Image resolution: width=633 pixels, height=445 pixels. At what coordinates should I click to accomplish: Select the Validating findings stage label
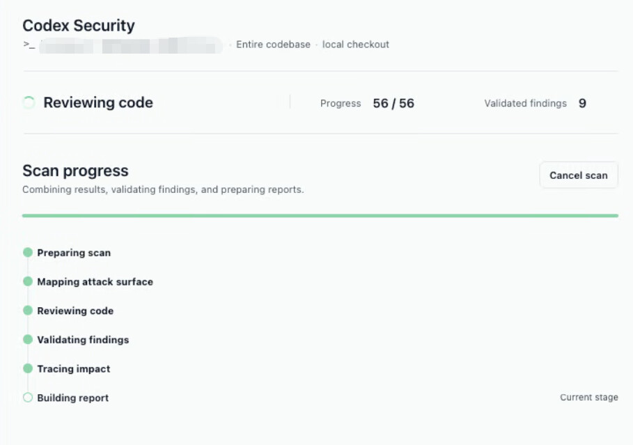(83, 340)
